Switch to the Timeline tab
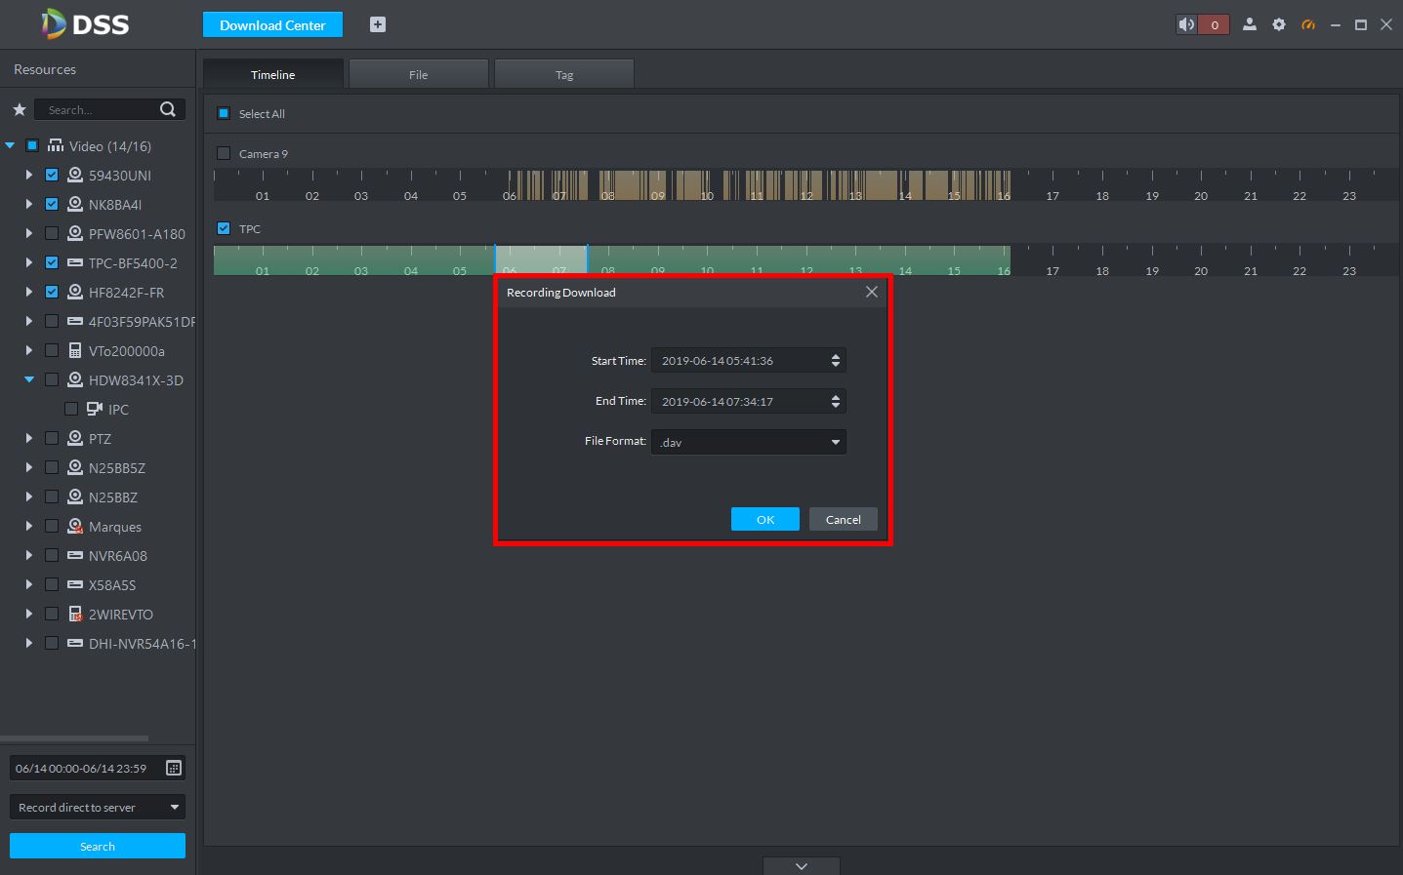1403x875 pixels. pyautogui.click(x=273, y=74)
